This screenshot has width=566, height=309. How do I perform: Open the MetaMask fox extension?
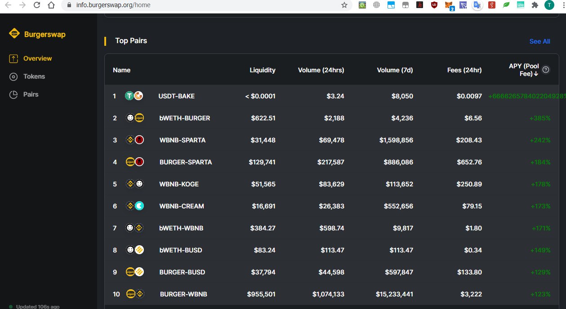pos(449,5)
